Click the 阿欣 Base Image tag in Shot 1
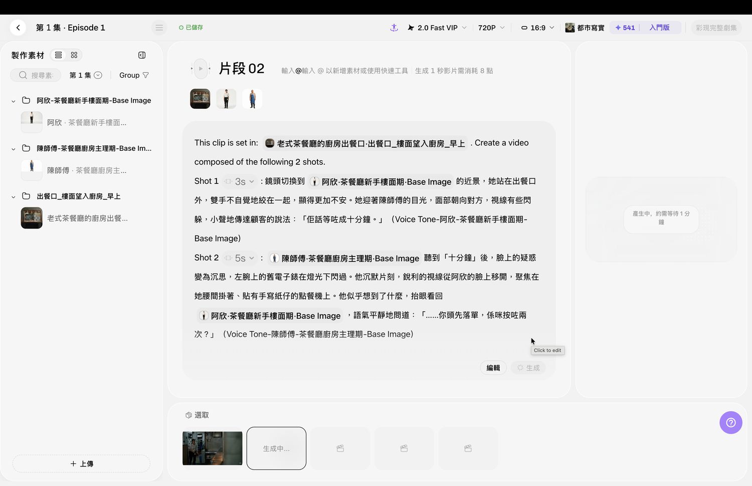The width and height of the screenshot is (752, 486). (381, 181)
